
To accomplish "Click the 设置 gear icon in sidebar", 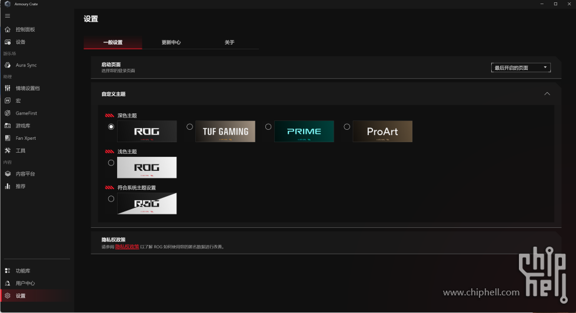I will pos(7,295).
